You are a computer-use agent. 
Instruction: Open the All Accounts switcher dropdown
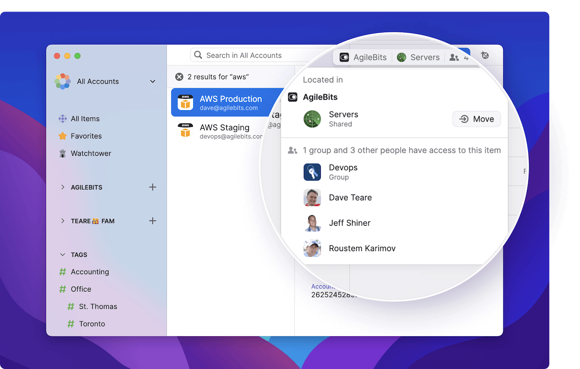pyautogui.click(x=106, y=81)
